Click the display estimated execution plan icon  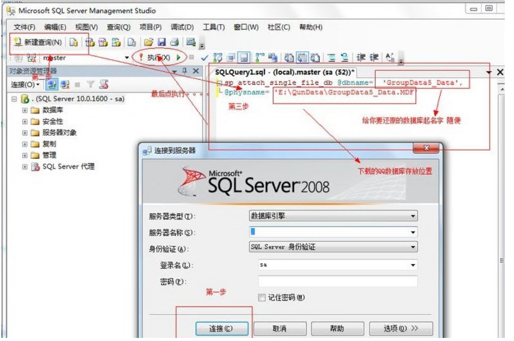(x=217, y=58)
